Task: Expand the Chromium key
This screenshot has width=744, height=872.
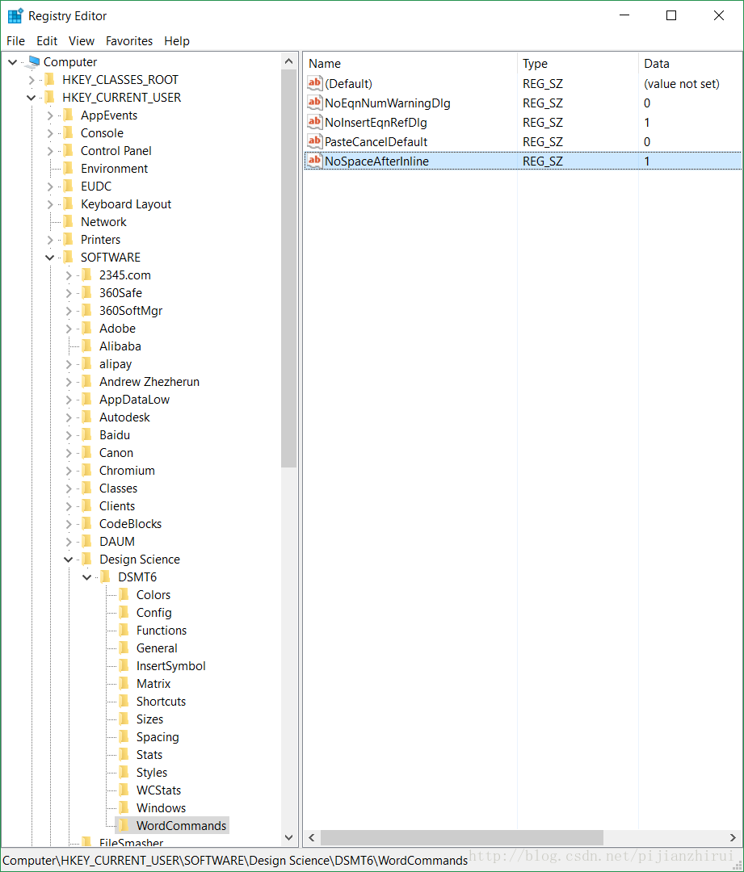Action: (x=69, y=471)
